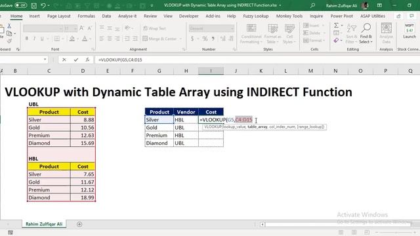Screen dimensions: 420x236
Task: Click the Comments icon button
Action: click(411, 16)
